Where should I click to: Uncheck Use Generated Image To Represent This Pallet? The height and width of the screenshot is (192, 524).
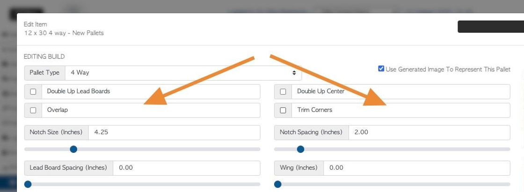381,69
